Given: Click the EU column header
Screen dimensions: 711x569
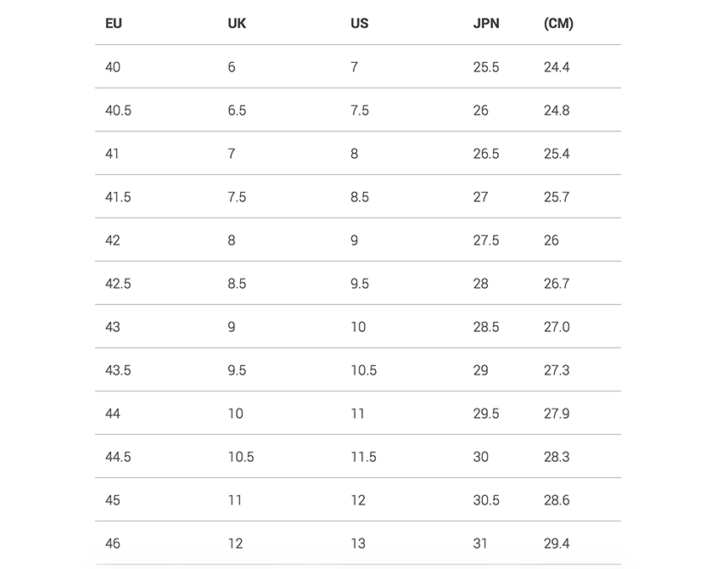Looking at the screenshot, I should [114, 24].
